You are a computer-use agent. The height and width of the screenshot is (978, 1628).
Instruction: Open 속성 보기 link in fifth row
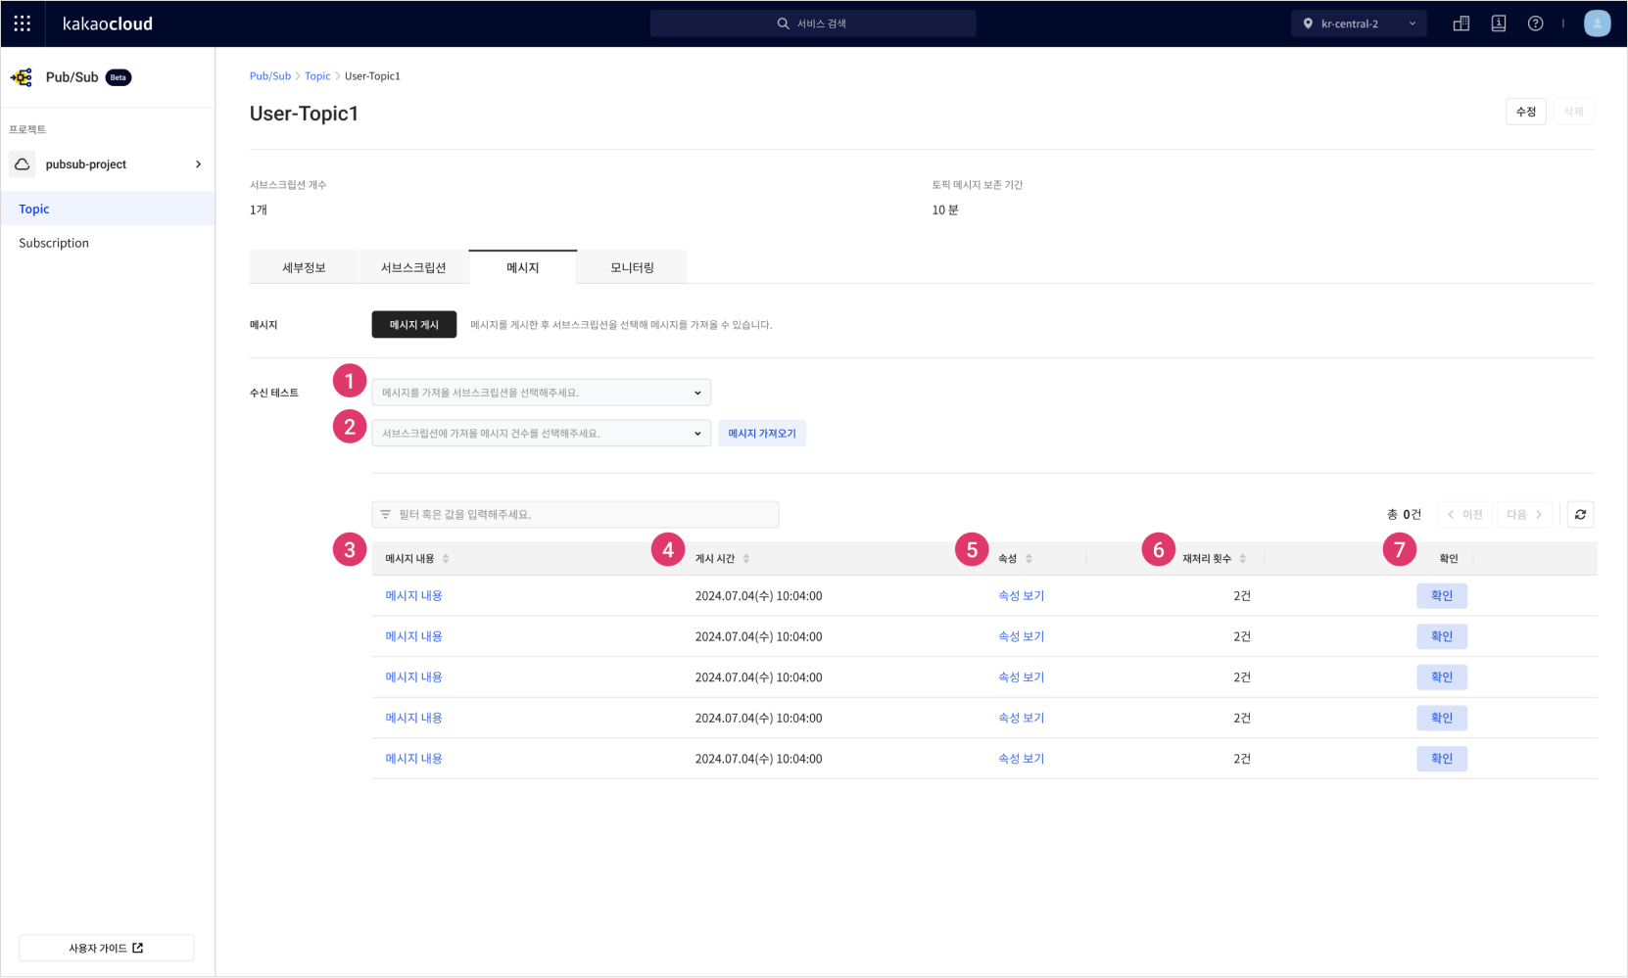coord(1022,759)
